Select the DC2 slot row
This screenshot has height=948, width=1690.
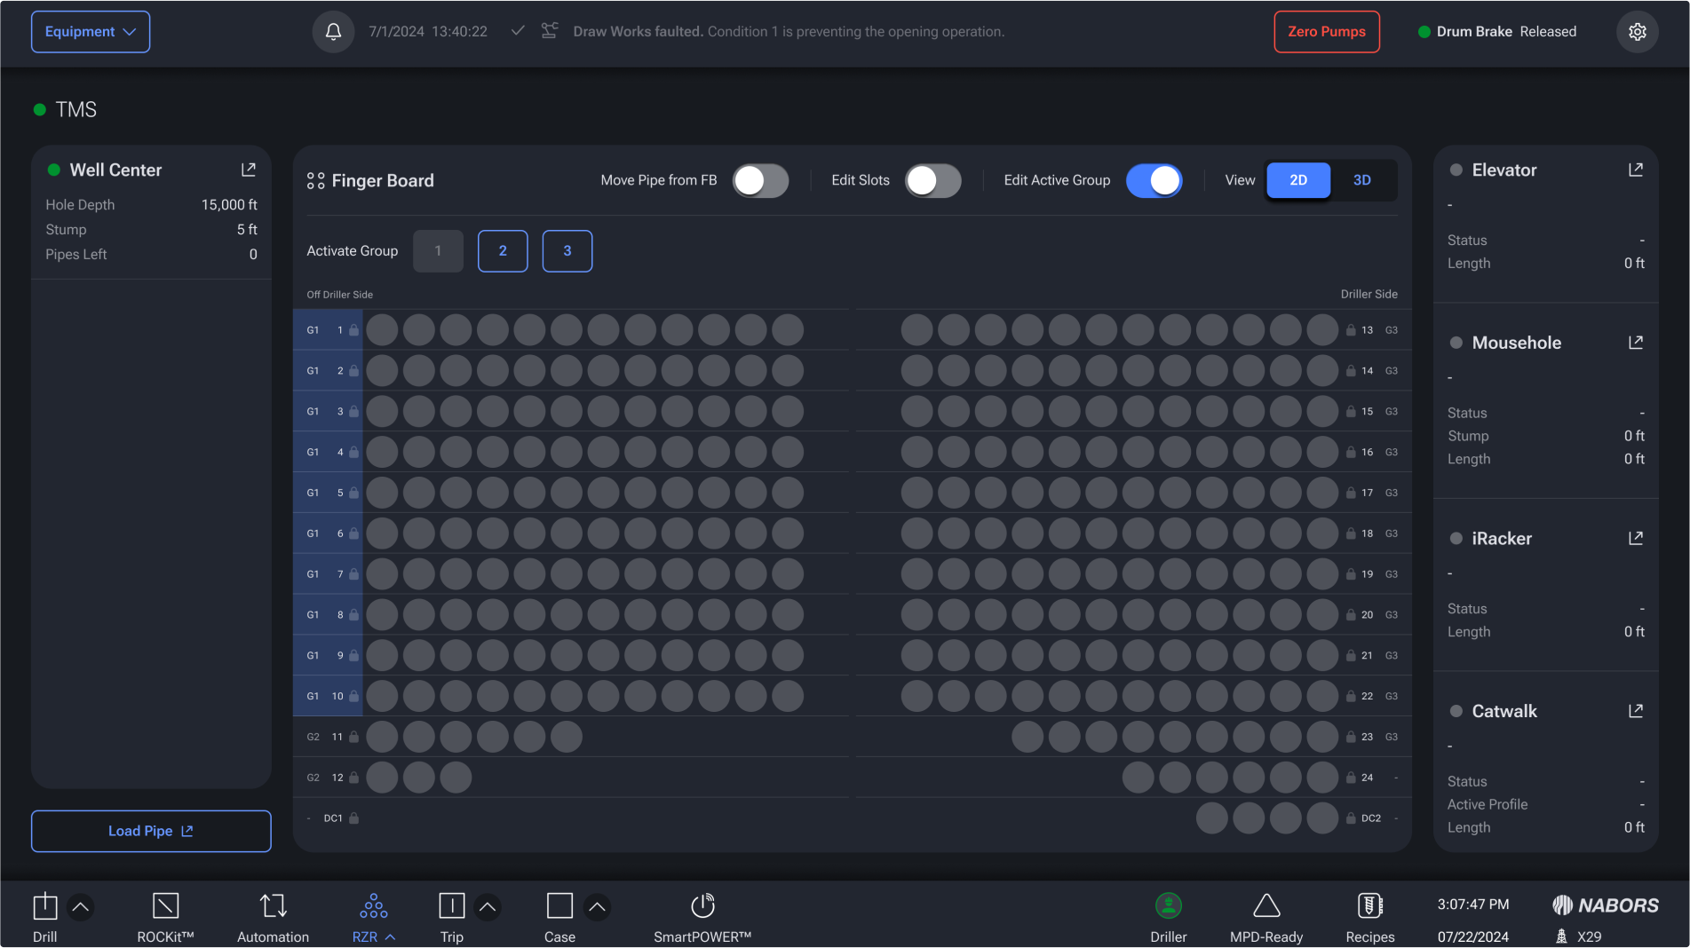click(1133, 818)
